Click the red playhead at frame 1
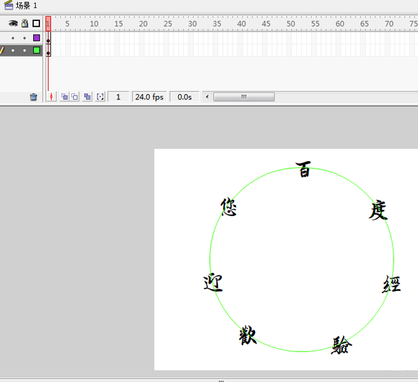 [x=48, y=24]
